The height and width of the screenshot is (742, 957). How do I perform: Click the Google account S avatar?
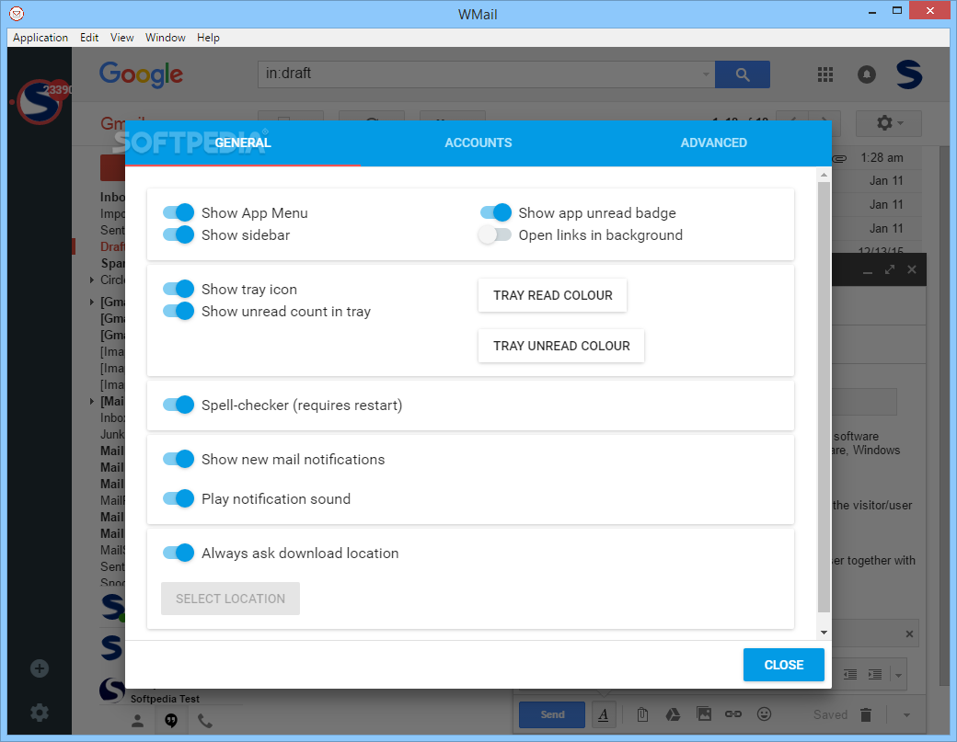(x=909, y=74)
